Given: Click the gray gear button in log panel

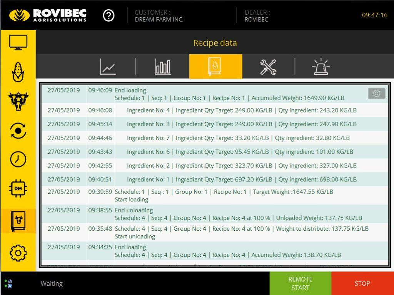Looking at the screenshot, I should pos(376,94).
